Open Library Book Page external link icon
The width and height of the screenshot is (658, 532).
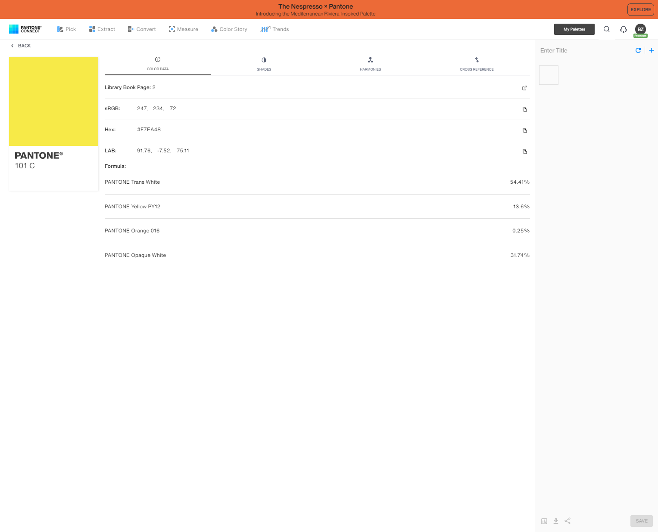point(524,88)
